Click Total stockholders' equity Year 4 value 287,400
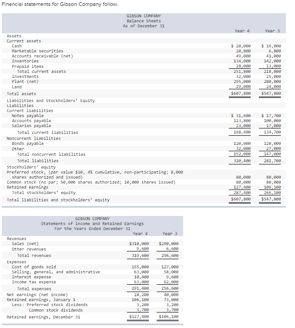The width and height of the screenshot is (295, 328). [x=242, y=193]
